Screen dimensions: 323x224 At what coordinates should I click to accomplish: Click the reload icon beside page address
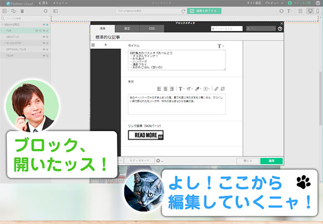(x=183, y=11)
